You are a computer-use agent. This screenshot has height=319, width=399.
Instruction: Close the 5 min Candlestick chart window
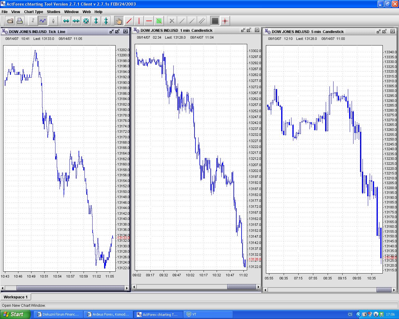pyautogui.click(x=393, y=31)
